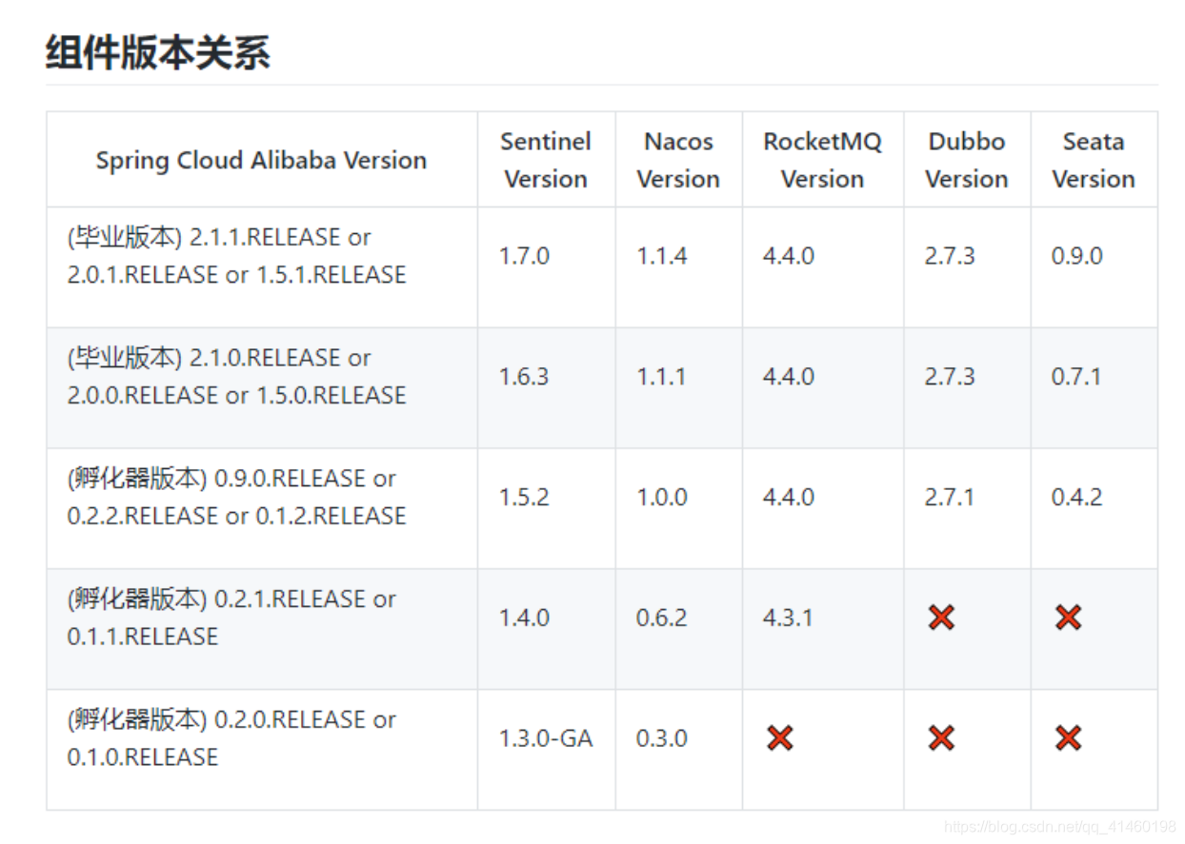1185x844 pixels.
Task: Select Sentinel version 1.6.3
Action: coord(524,377)
